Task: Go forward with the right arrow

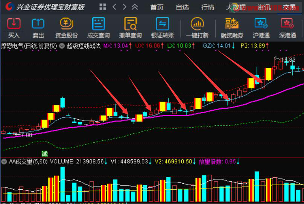Action: 125,7
